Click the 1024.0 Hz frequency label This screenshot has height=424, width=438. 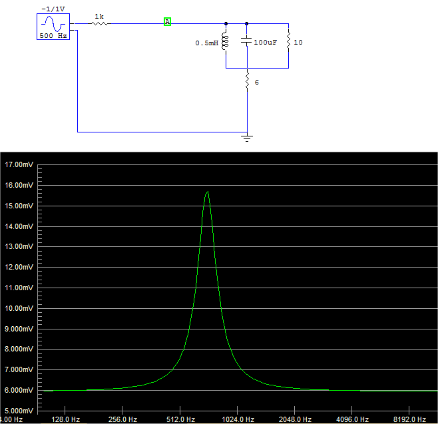[238, 419]
